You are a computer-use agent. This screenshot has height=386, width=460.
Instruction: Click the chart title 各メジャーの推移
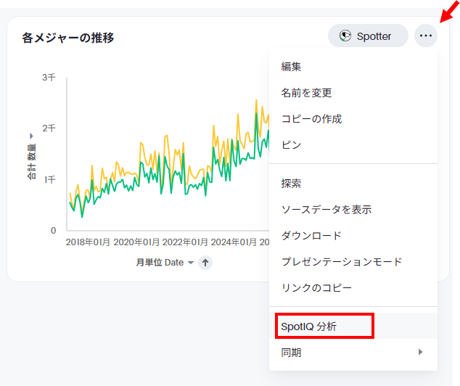click(67, 38)
